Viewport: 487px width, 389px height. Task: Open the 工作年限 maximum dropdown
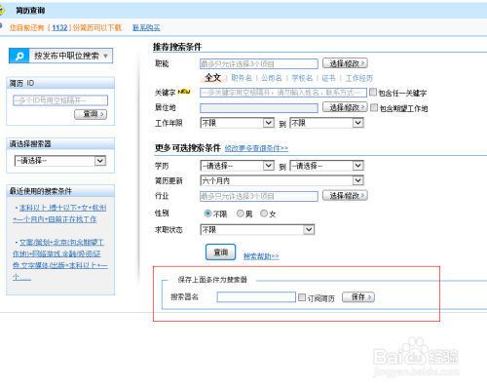click(326, 123)
